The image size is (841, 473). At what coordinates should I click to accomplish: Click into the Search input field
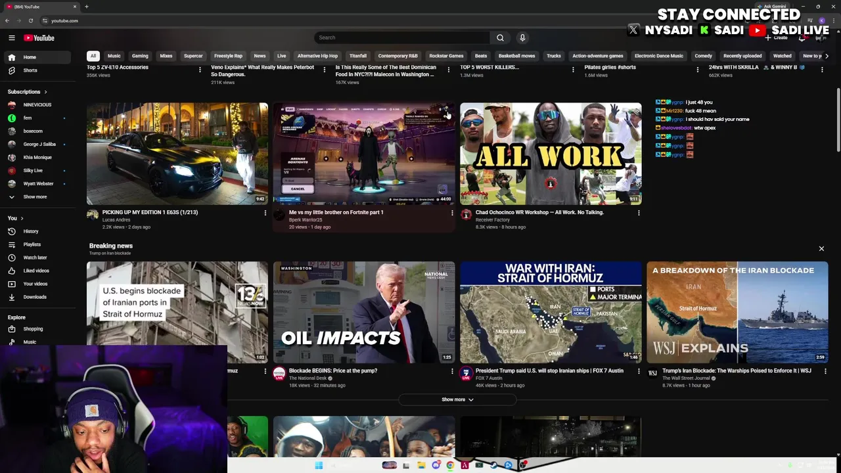click(x=402, y=37)
